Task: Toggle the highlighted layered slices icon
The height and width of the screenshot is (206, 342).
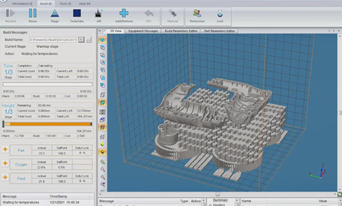Action: pyautogui.click(x=102, y=127)
